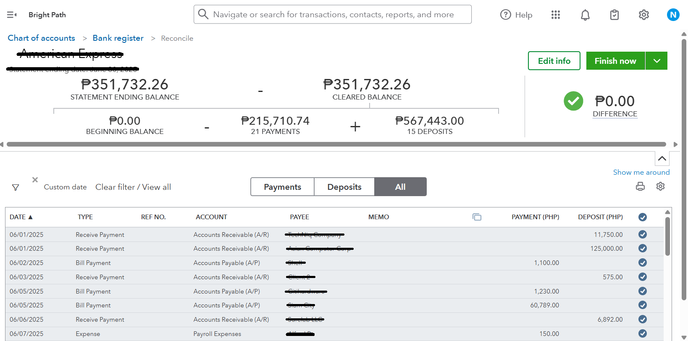Image resolution: width=688 pixels, height=341 pixels.
Task: Click the Edit info button
Action: click(554, 61)
